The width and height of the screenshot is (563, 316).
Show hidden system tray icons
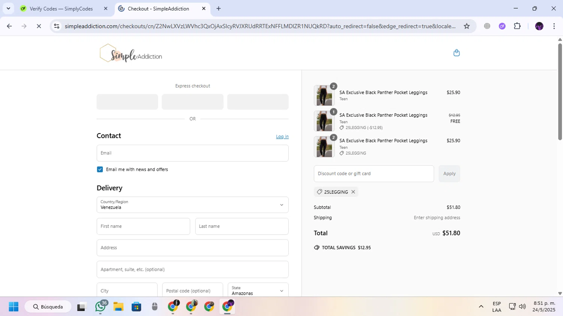(481, 307)
